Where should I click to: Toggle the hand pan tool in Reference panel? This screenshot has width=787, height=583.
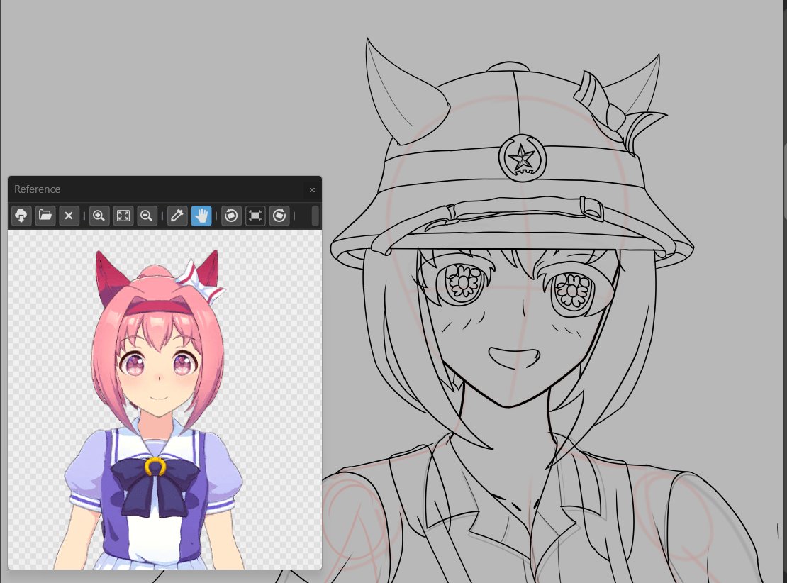(201, 216)
